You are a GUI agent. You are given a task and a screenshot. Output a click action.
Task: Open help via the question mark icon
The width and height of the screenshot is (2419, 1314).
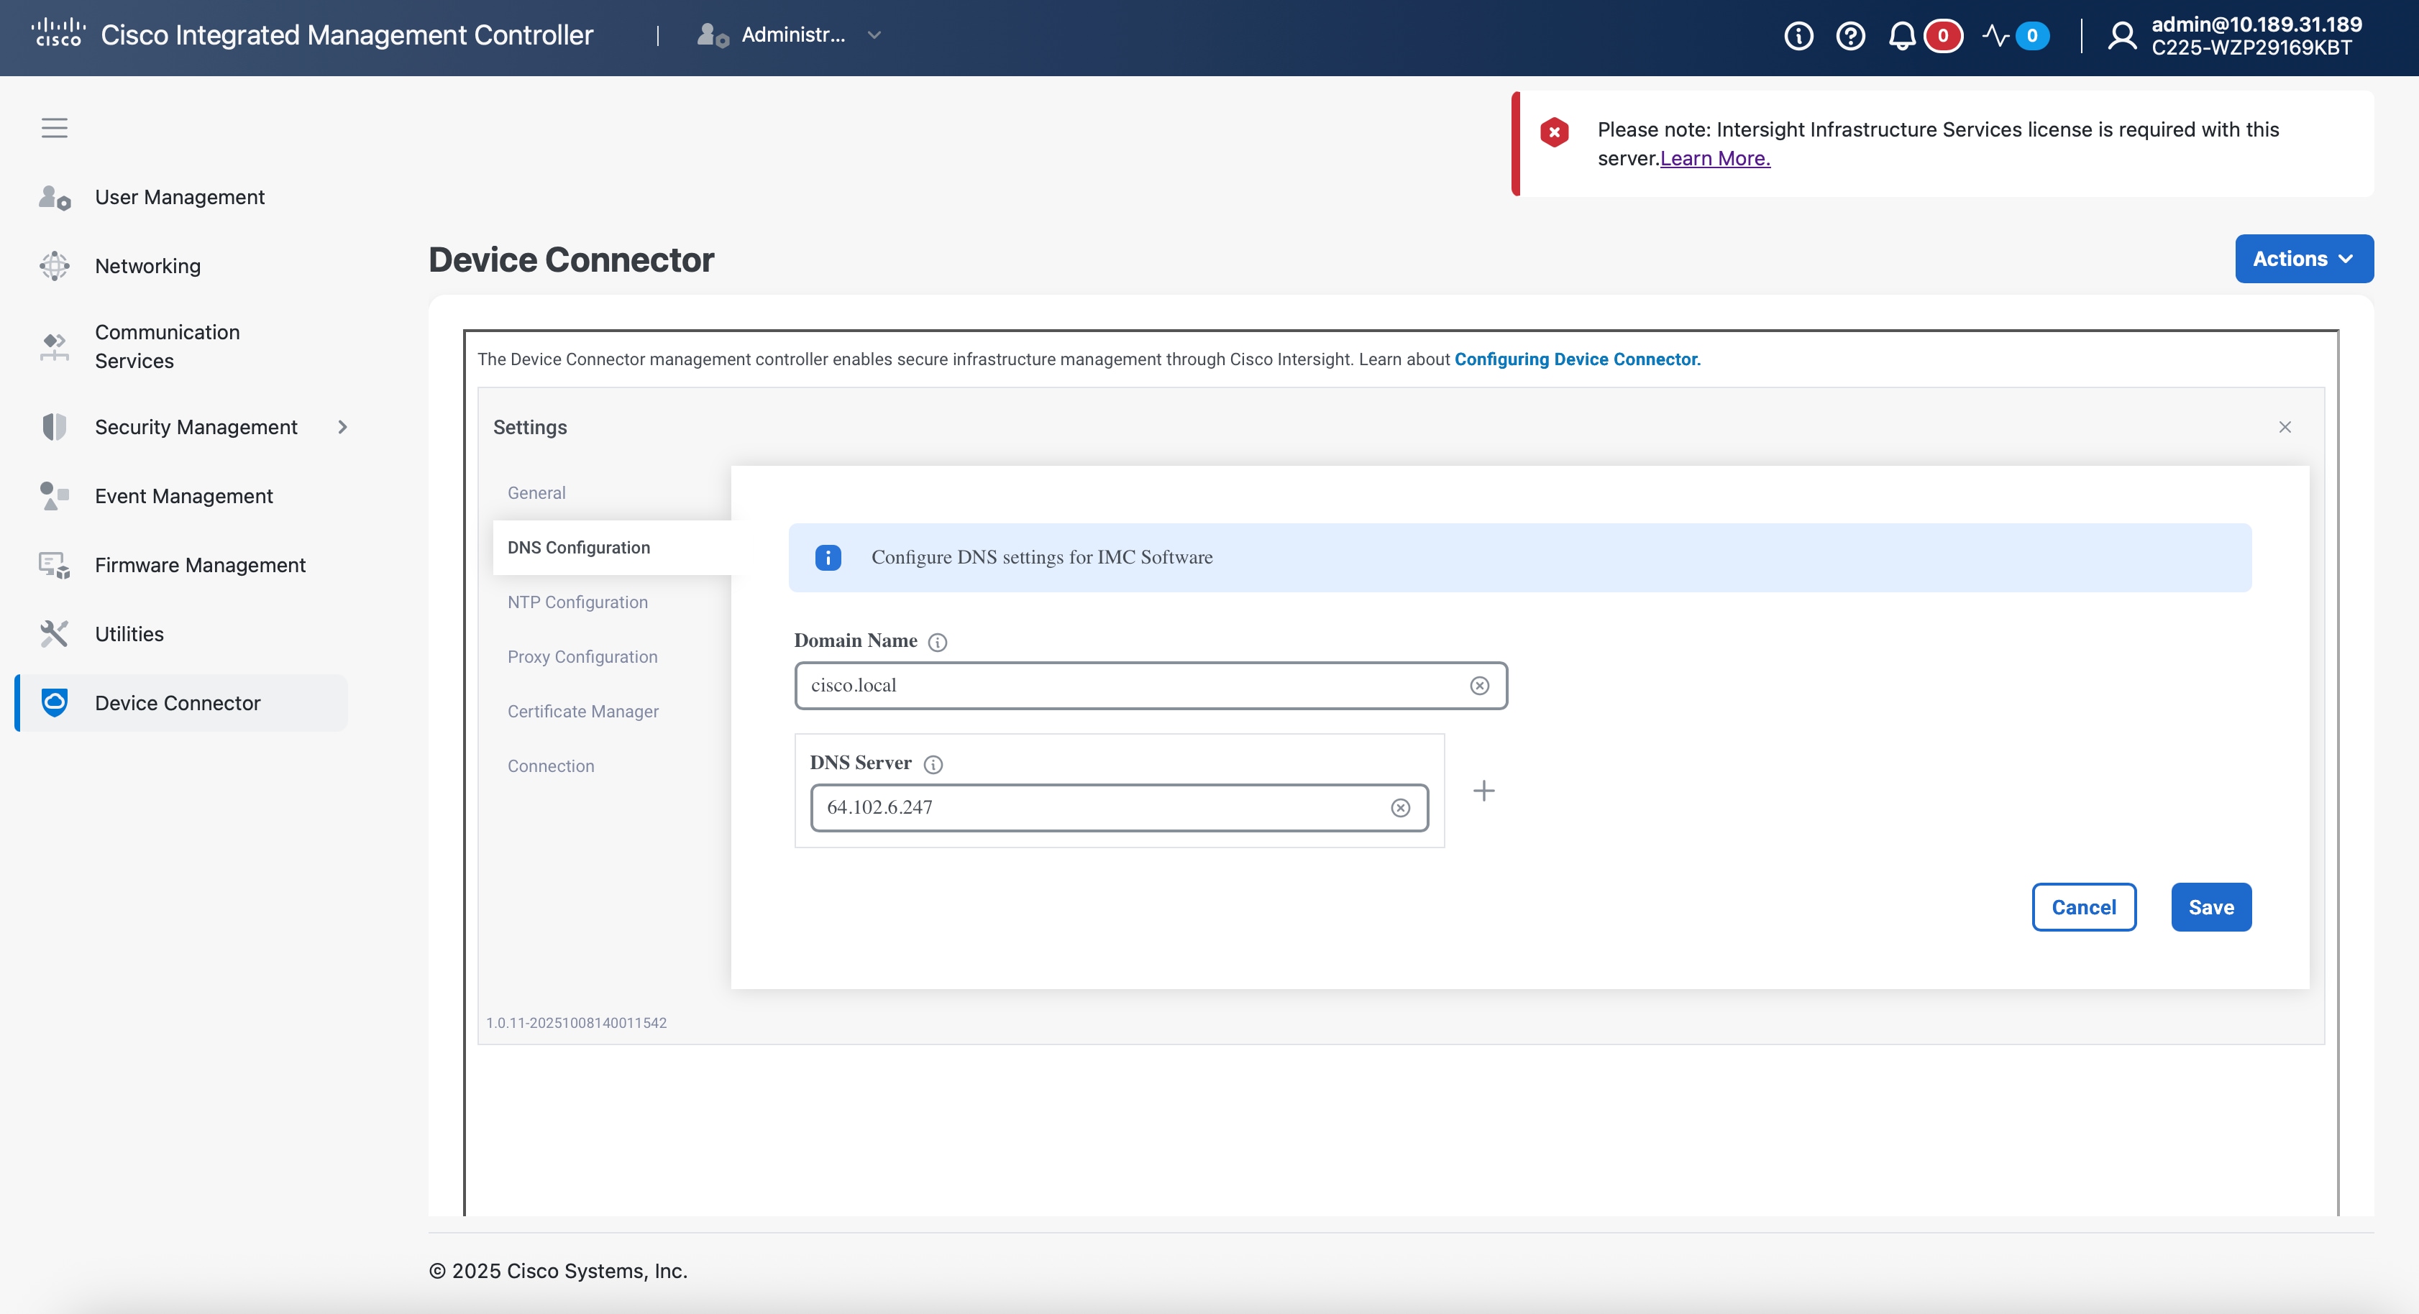coord(1851,36)
